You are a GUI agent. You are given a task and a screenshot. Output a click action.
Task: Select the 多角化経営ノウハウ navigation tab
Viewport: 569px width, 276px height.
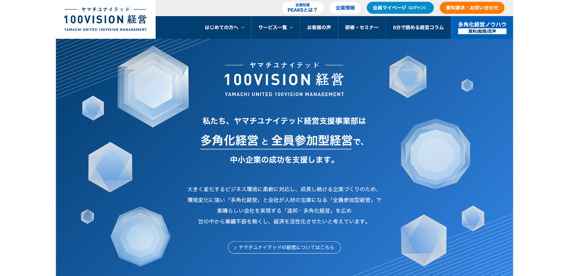click(482, 28)
